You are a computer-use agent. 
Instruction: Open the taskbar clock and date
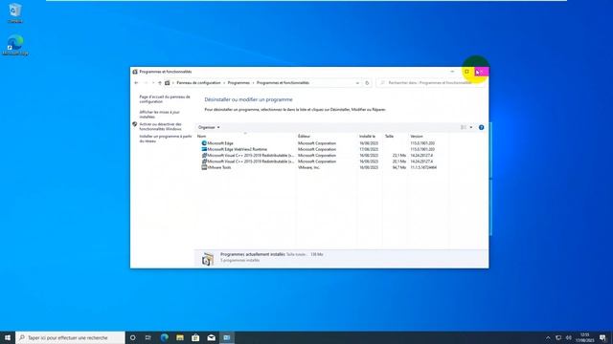tap(585, 337)
